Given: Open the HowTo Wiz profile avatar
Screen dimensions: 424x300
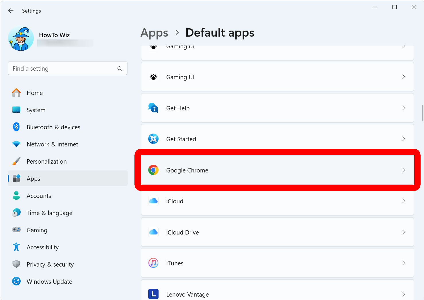Looking at the screenshot, I should click(x=21, y=39).
